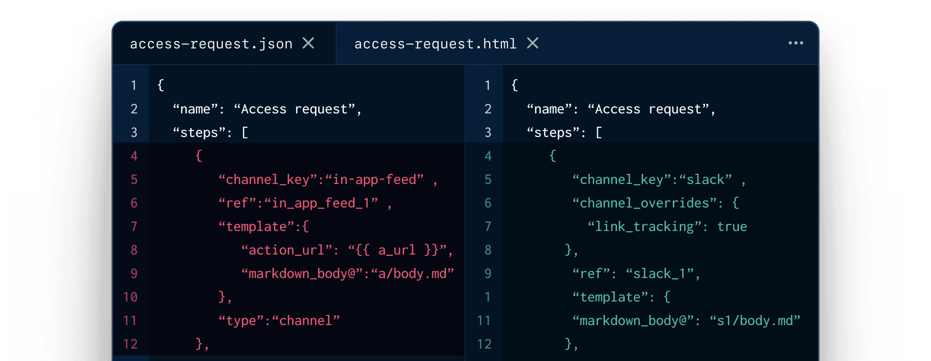Click line number 4 in the left gutter
931x361 pixels.
134,156
